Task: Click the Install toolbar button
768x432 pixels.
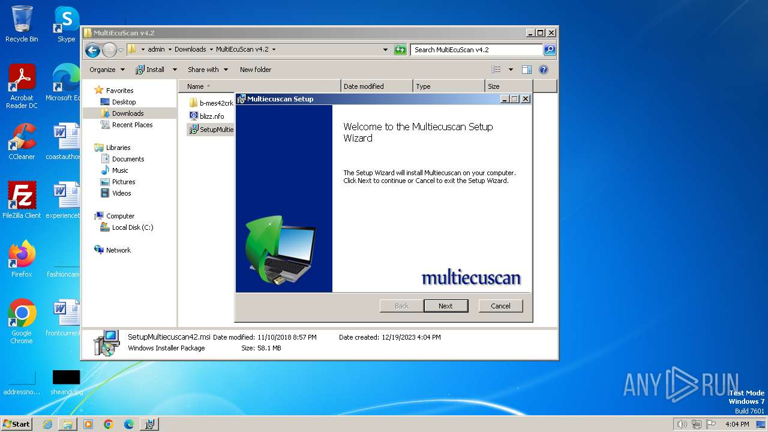Action: [151, 70]
